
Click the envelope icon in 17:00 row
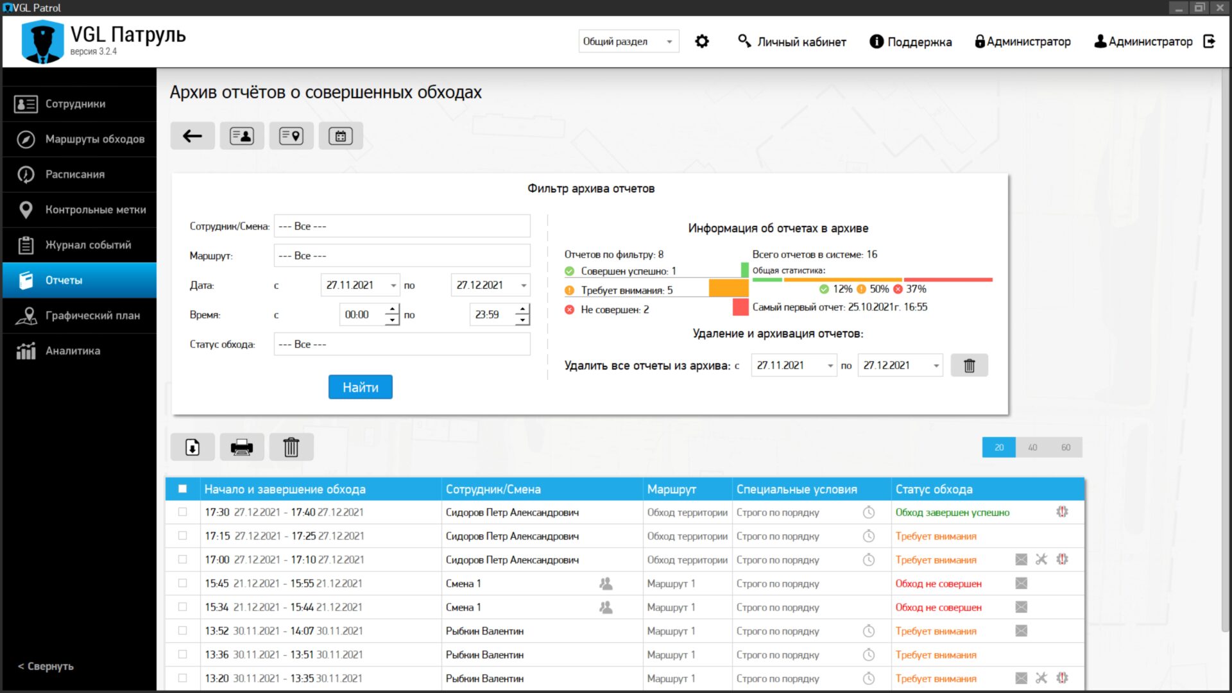pos(1022,560)
